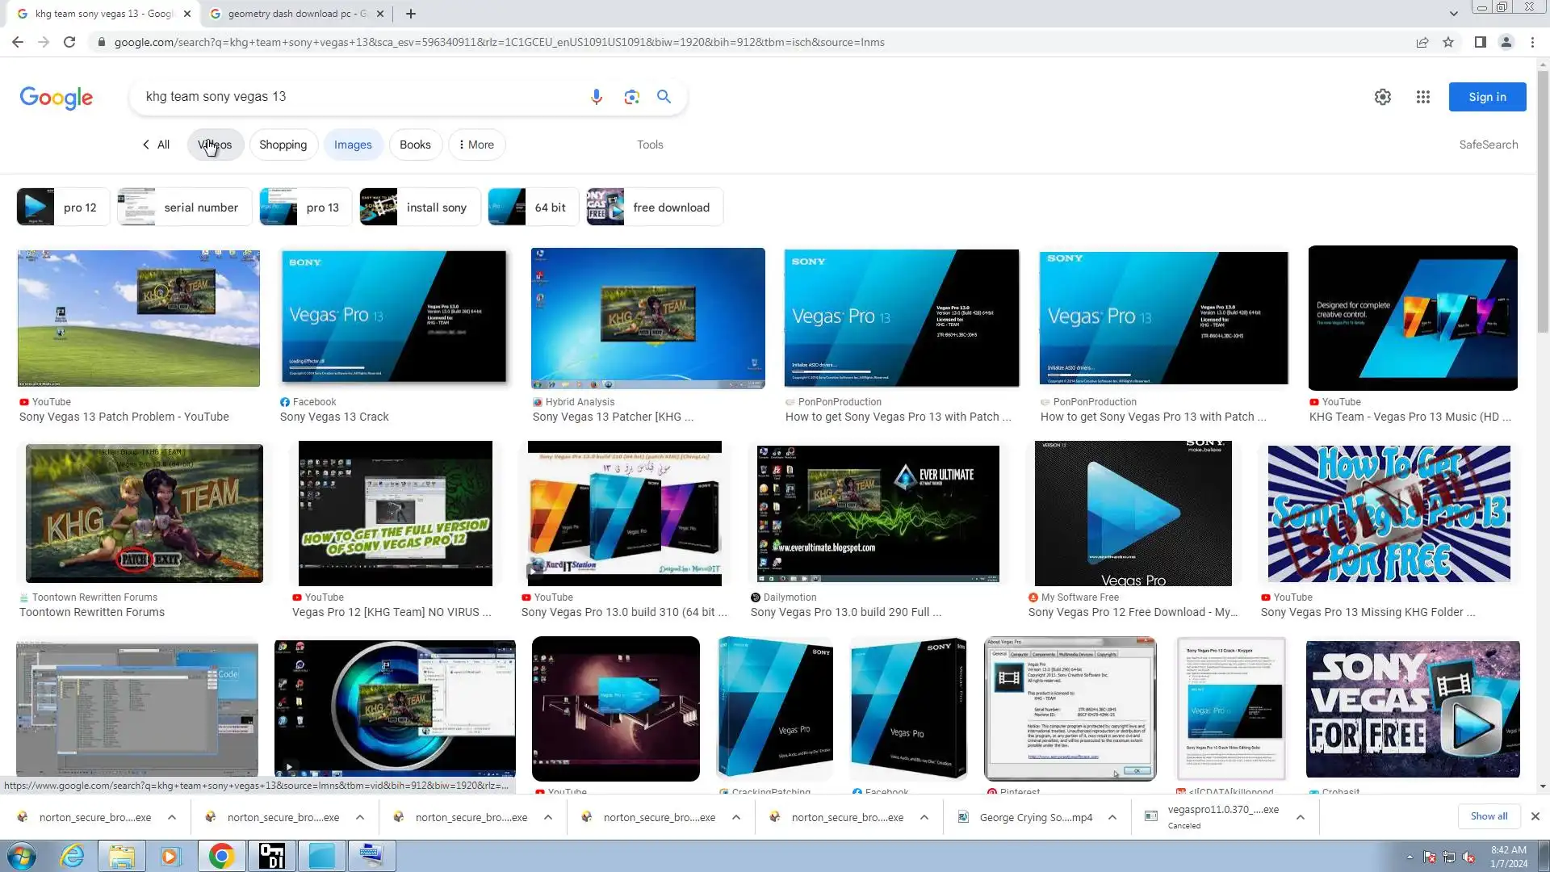Open Google Lens image search icon

click(631, 97)
